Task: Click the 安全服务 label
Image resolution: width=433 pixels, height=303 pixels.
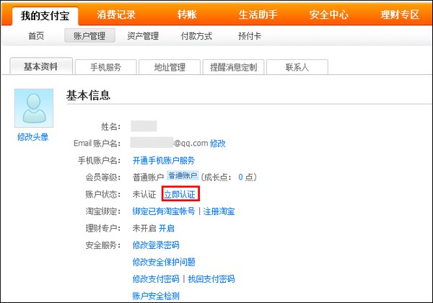Action: (x=102, y=245)
